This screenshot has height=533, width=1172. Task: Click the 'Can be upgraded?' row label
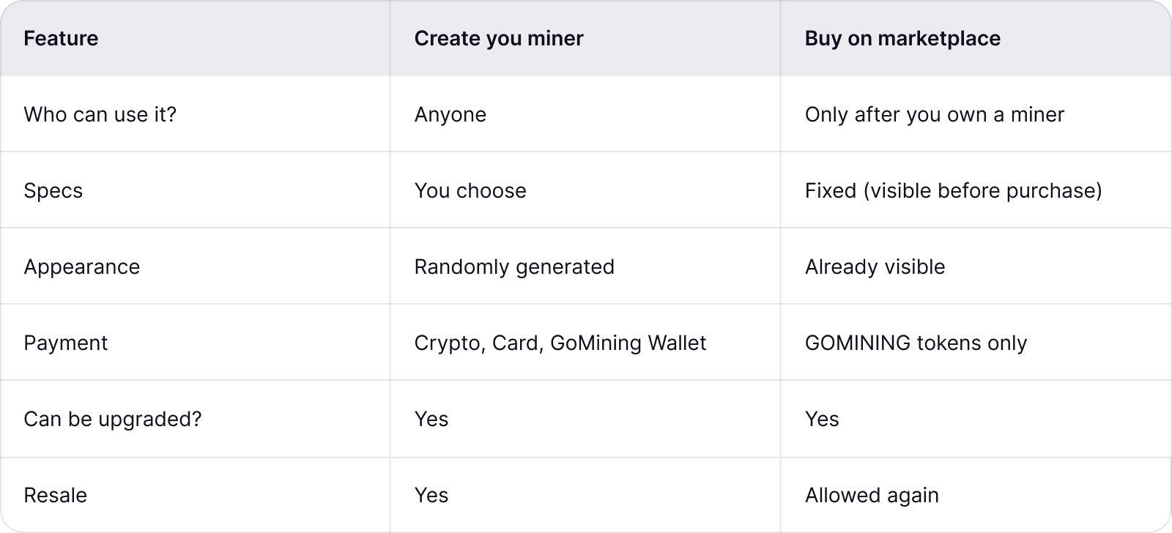pos(112,419)
